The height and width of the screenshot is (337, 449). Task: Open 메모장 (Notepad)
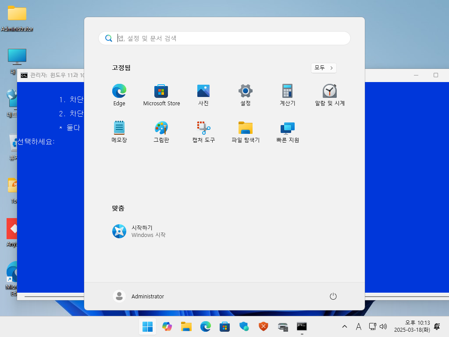(119, 132)
